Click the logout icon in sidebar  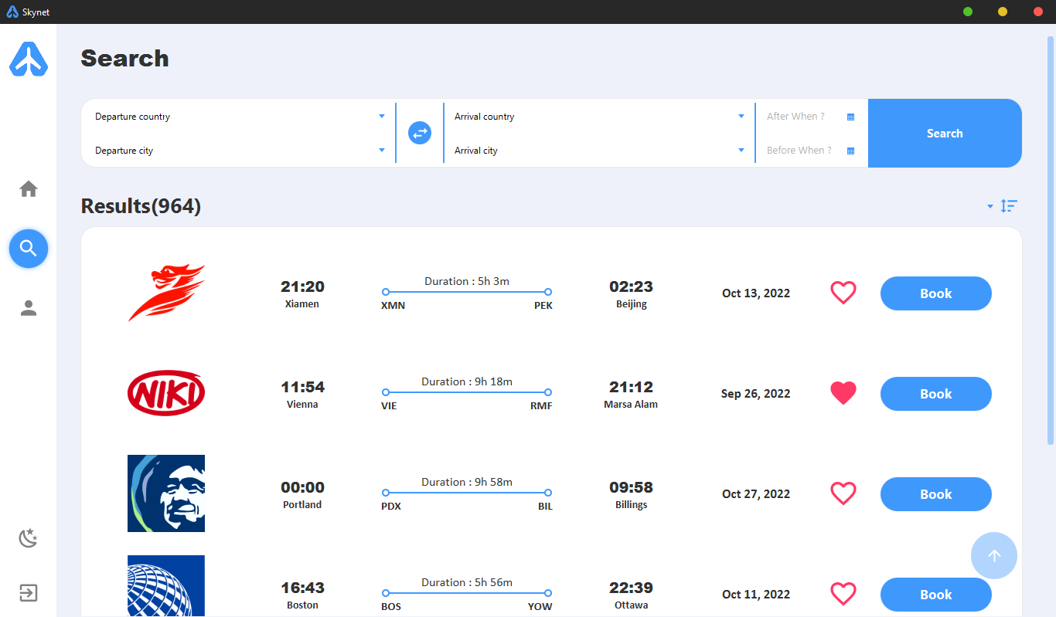click(x=29, y=593)
